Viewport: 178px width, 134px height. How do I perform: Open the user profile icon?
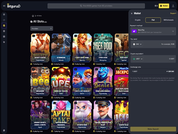pos(173,6)
